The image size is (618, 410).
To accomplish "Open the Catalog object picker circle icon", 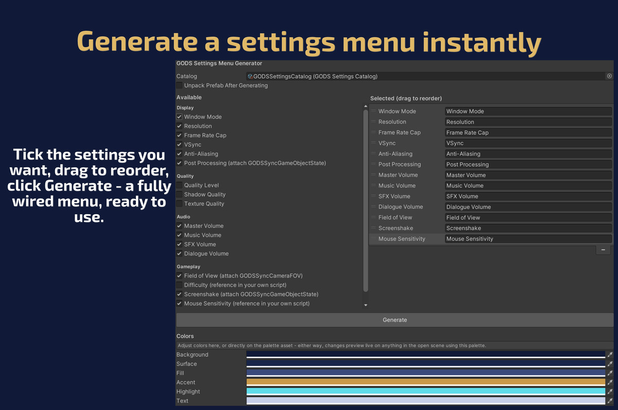I will [609, 76].
